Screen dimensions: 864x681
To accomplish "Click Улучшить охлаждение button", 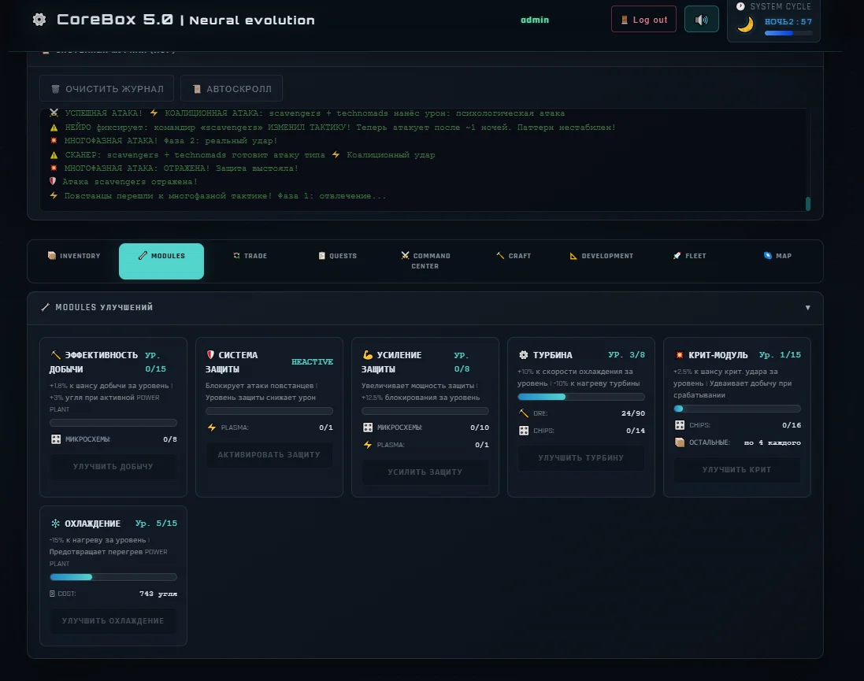I will (x=113, y=620).
